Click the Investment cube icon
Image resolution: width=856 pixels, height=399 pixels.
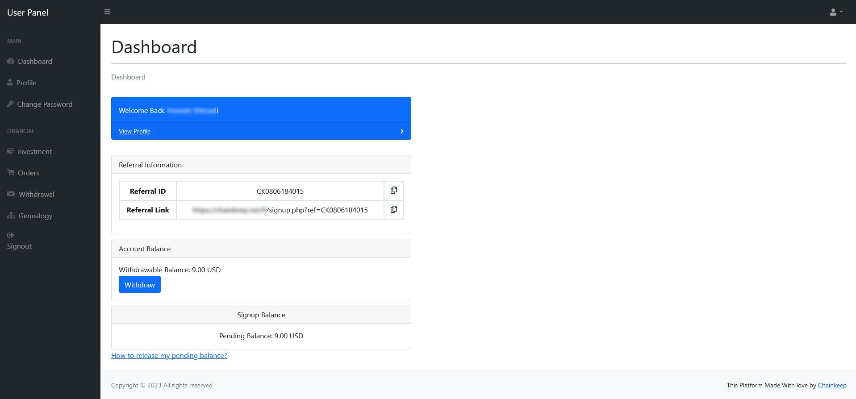click(x=10, y=151)
